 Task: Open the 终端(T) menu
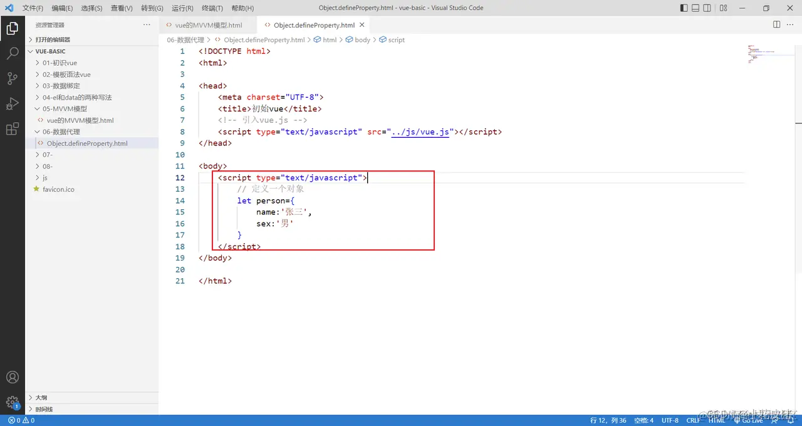pos(212,8)
